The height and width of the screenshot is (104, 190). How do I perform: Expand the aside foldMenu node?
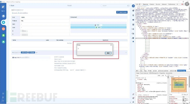142,31
